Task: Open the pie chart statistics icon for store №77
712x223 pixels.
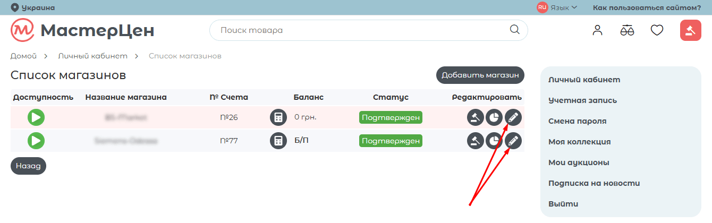Action: (495, 141)
